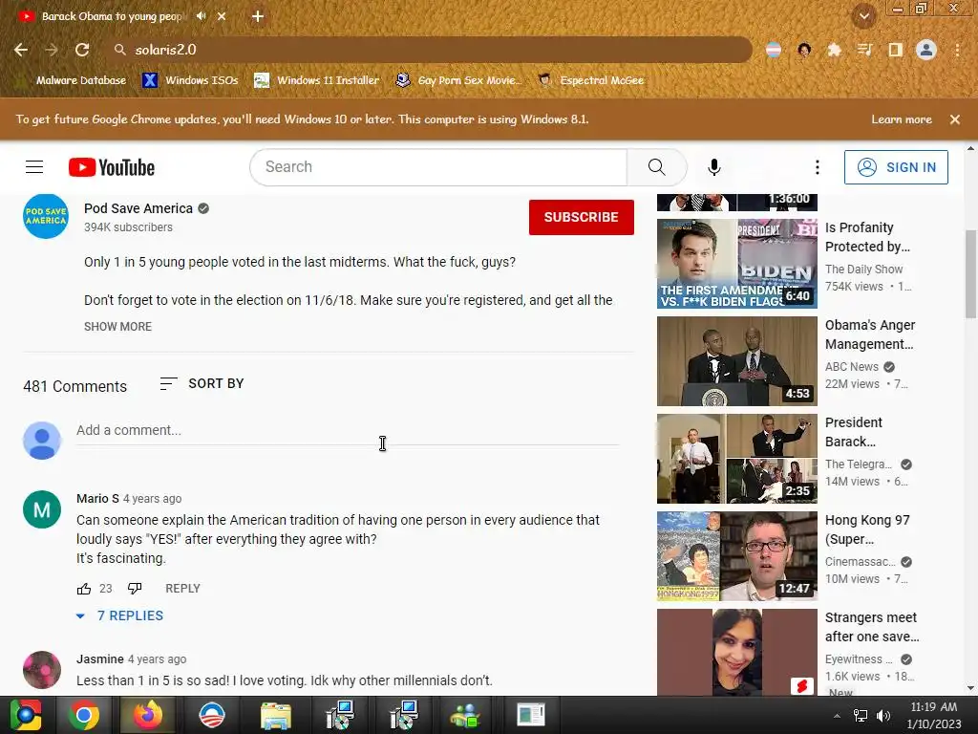Dislike Mario S's comment with thumbs down
The height and width of the screenshot is (734, 978).
(x=135, y=589)
